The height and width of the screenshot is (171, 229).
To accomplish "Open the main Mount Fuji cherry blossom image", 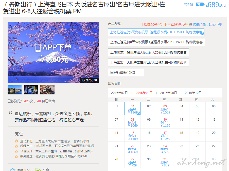I will click(x=53, y=52).
